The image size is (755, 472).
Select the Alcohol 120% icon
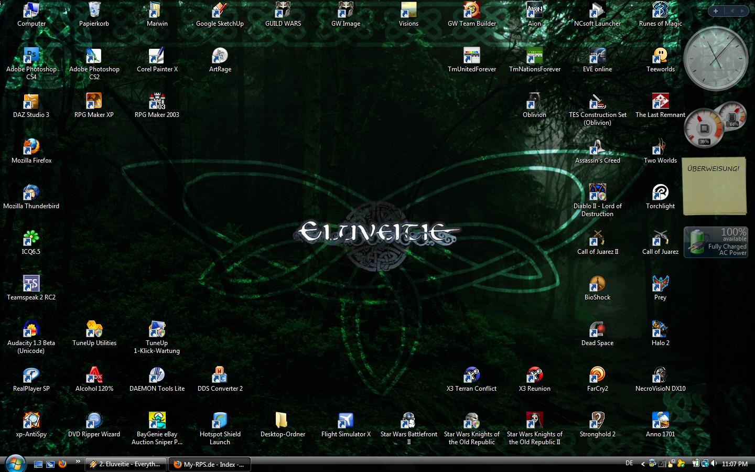coord(94,379)
